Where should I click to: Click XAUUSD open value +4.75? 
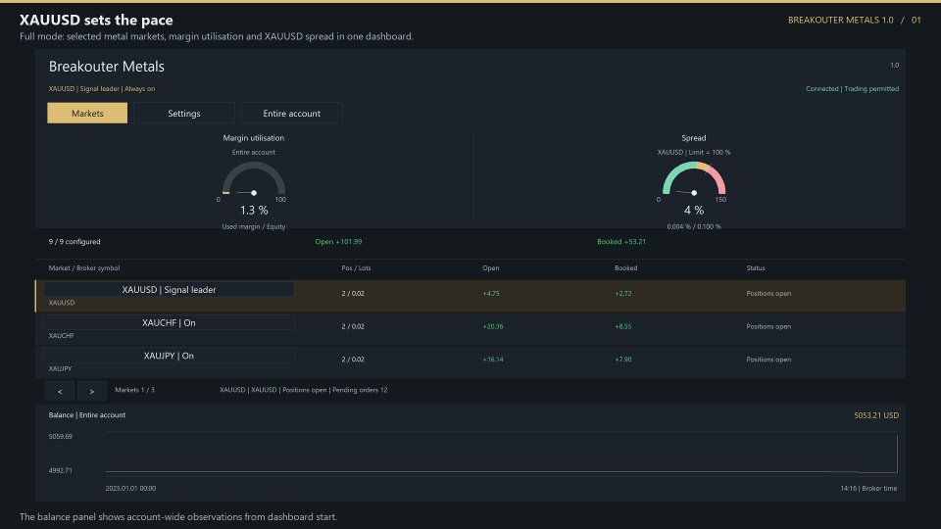tap(491, 293)
